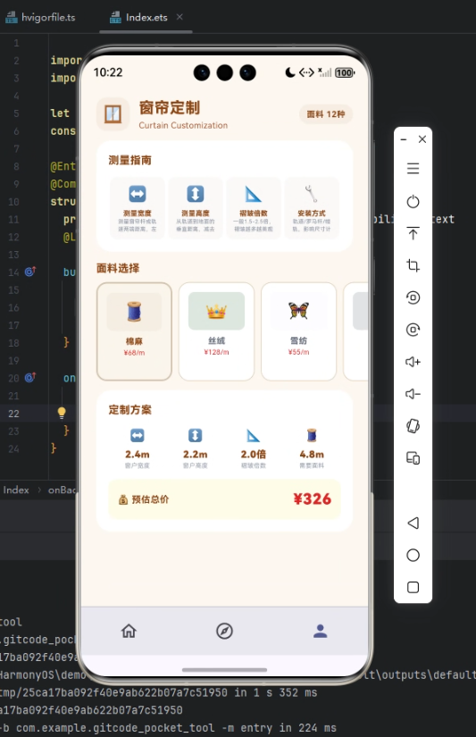Rotate emulator screen counter-clockwise

[413, 297]
